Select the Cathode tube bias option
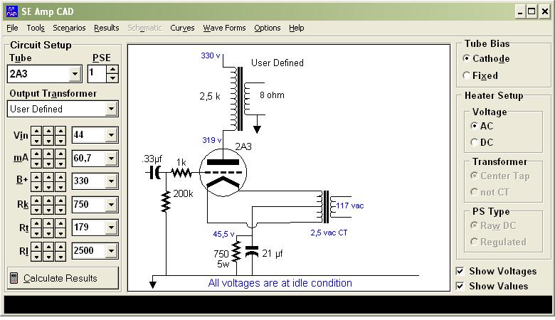 [467, 59]
